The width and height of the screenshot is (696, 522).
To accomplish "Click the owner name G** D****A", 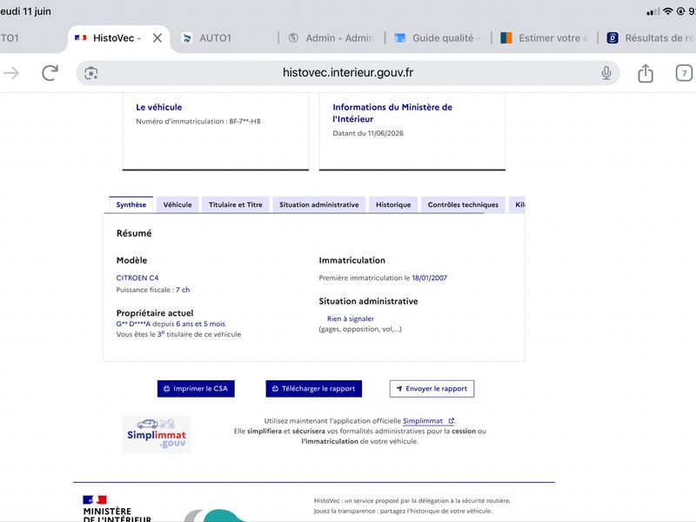I will click(x=133, y=324).
